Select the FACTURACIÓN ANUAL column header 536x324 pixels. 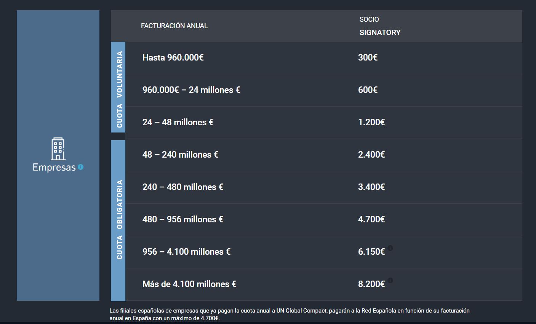point(174,26)
